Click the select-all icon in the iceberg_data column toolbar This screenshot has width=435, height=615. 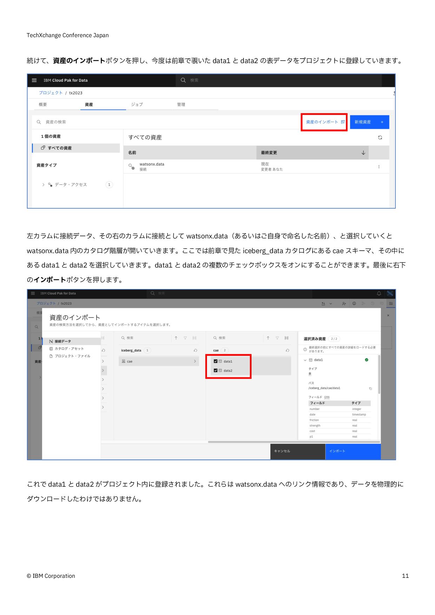[x=194, y=338]
